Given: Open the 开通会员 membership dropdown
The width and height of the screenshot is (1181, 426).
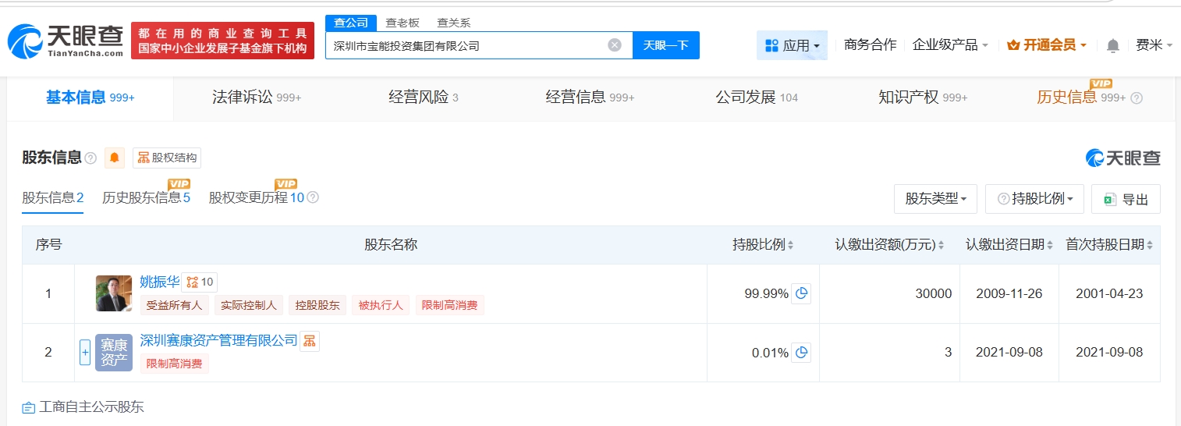Looking at the screenshot, I should [1046, 45].
